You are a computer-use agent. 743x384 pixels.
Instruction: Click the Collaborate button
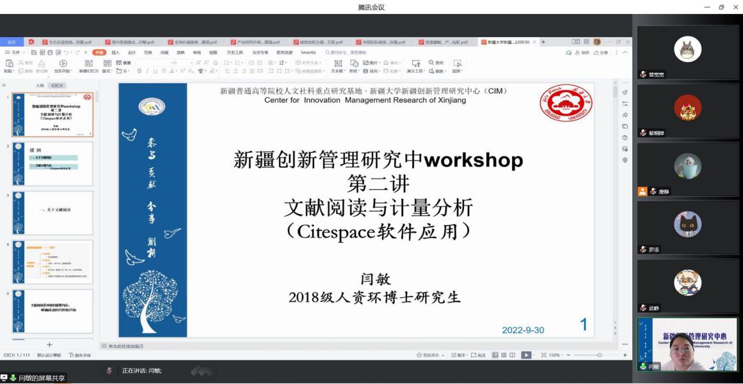[582, 52]
